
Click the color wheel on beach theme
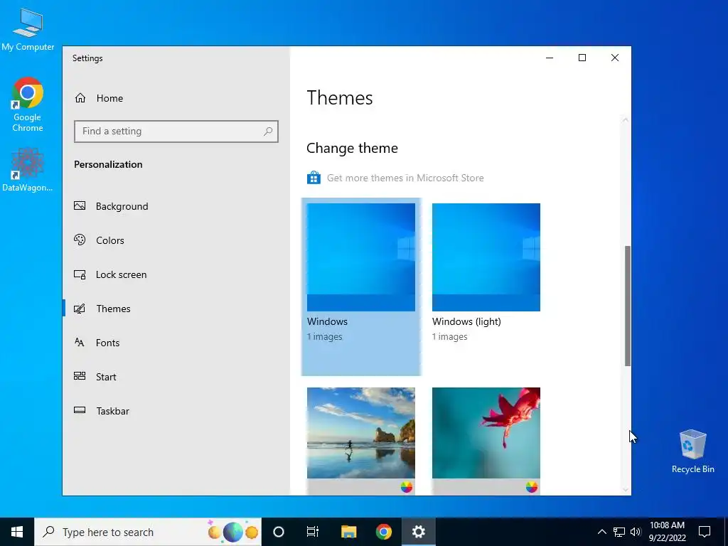coord(406,486)
